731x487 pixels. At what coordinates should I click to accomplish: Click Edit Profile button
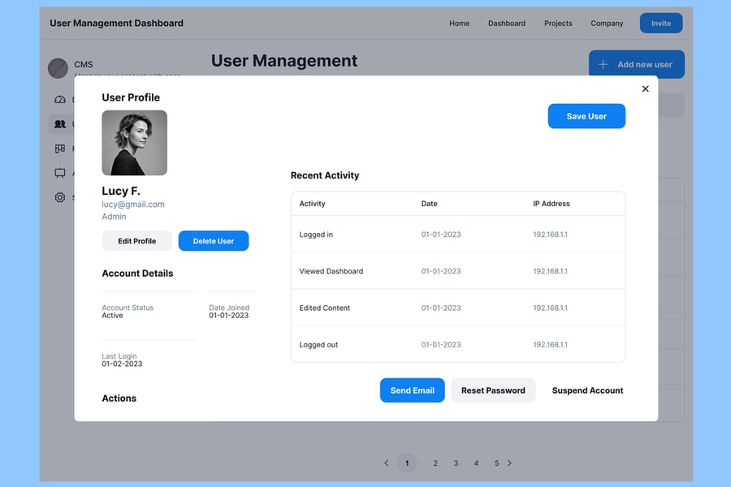point(136,241)
